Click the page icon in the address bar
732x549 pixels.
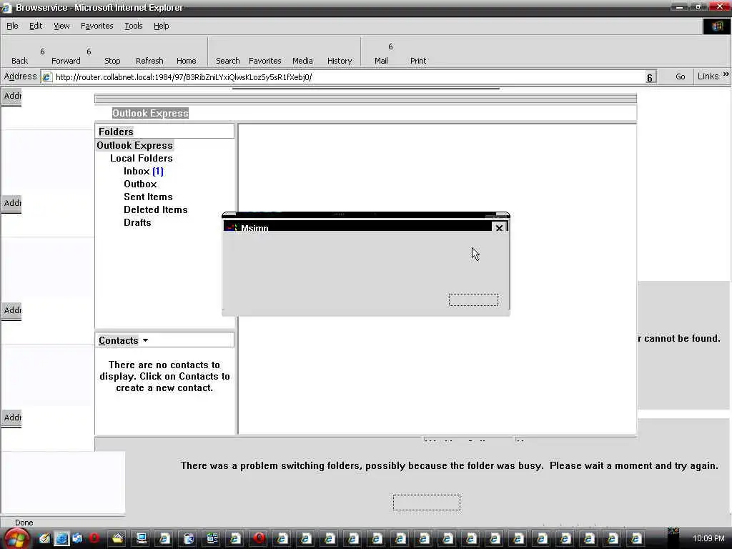pos(46,77)
